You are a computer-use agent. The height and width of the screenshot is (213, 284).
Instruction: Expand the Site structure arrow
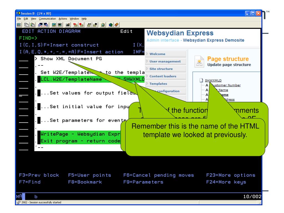tap(147, 69)
